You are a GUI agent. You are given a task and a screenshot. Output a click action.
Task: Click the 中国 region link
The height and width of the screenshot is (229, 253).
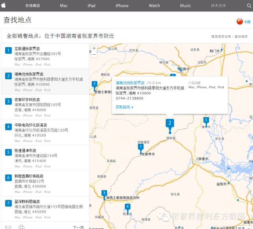click(247, 22)
